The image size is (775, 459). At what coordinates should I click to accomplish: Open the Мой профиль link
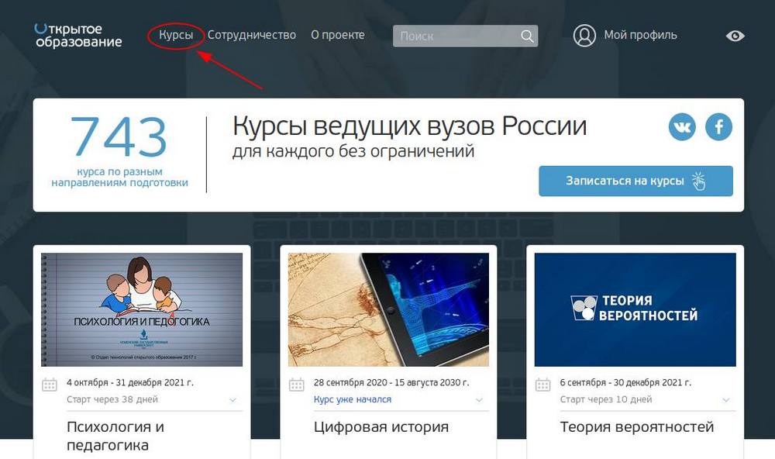[x=640, y=35]
